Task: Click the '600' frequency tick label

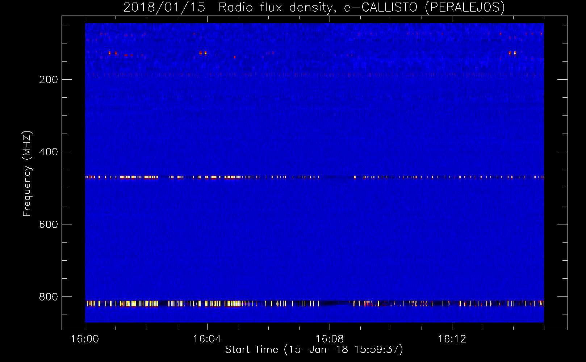Action: 49,224
